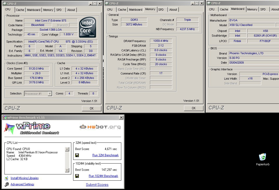The width and height of the screenshot is (279, 190).
Task: Click the save icon under 1024M stability test
Action: click(77, 176)
